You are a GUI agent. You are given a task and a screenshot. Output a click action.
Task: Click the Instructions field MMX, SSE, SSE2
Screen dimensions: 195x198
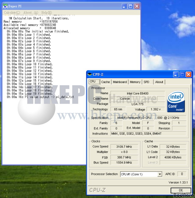point(148,134)
